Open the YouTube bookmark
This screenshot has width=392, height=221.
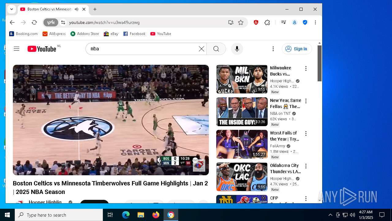(x=161, y=34)
